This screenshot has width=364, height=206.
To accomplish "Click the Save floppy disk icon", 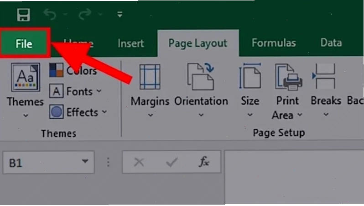I will [x=23, y=15].
